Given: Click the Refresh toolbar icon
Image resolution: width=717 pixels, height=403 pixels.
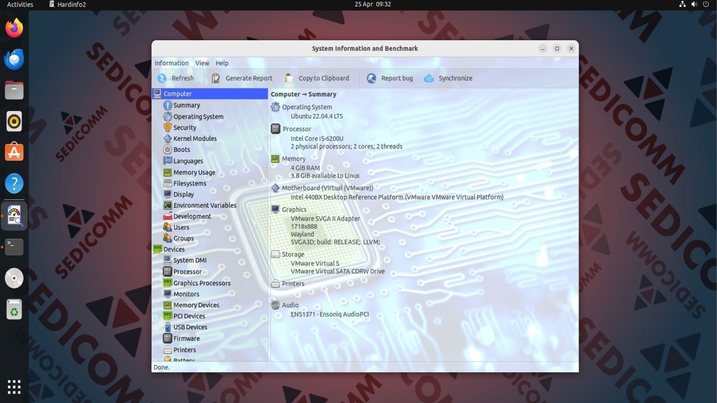Looking at the screenshot, I should click(x=162, y=78).
